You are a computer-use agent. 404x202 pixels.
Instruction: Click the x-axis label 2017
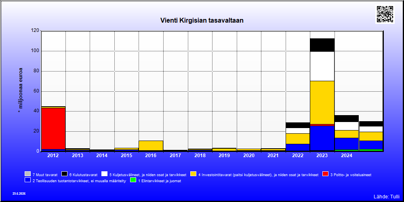click(x=175, y=156)
